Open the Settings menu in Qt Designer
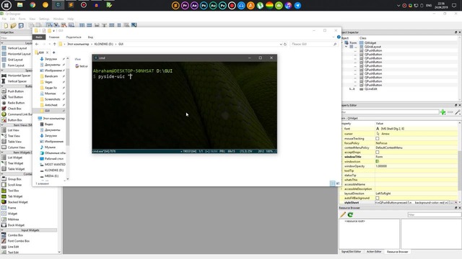The image size is (462, 259). click(44, 19)
